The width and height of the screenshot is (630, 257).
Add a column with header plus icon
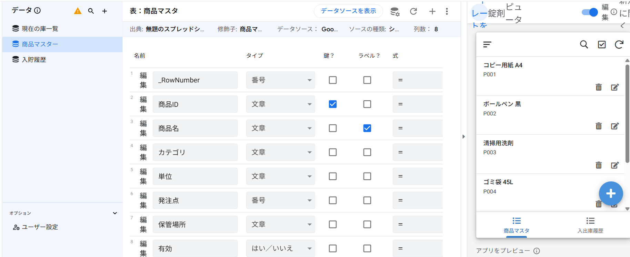coord(432,11)
